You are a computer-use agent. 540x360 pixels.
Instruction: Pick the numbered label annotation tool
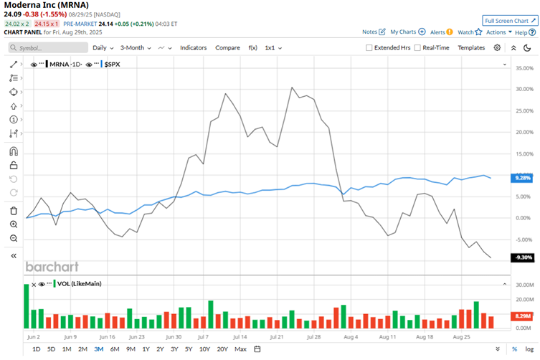coord(14,120)
